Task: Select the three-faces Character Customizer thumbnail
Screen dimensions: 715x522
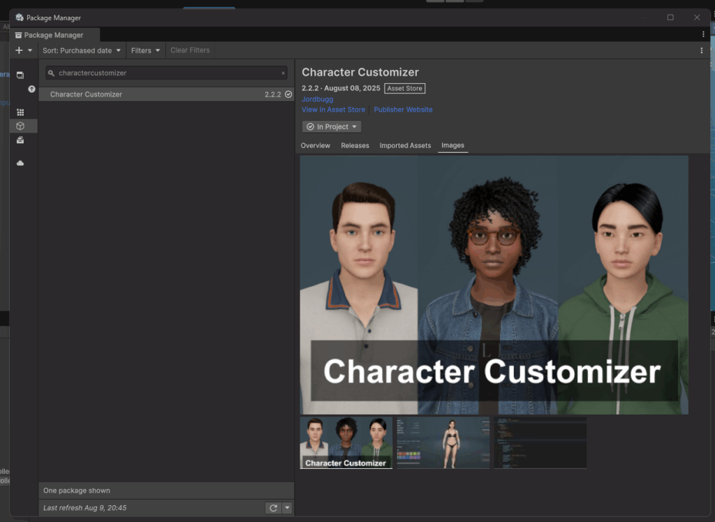Action: coord(346,442)
